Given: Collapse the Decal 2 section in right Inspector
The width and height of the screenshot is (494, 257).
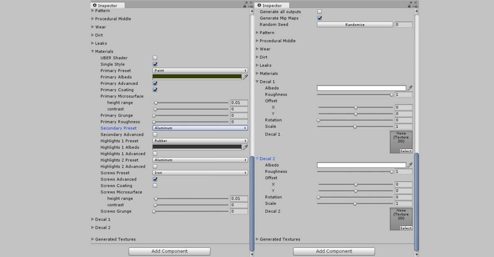Looking at the screenshot, I should coord(257,159).
